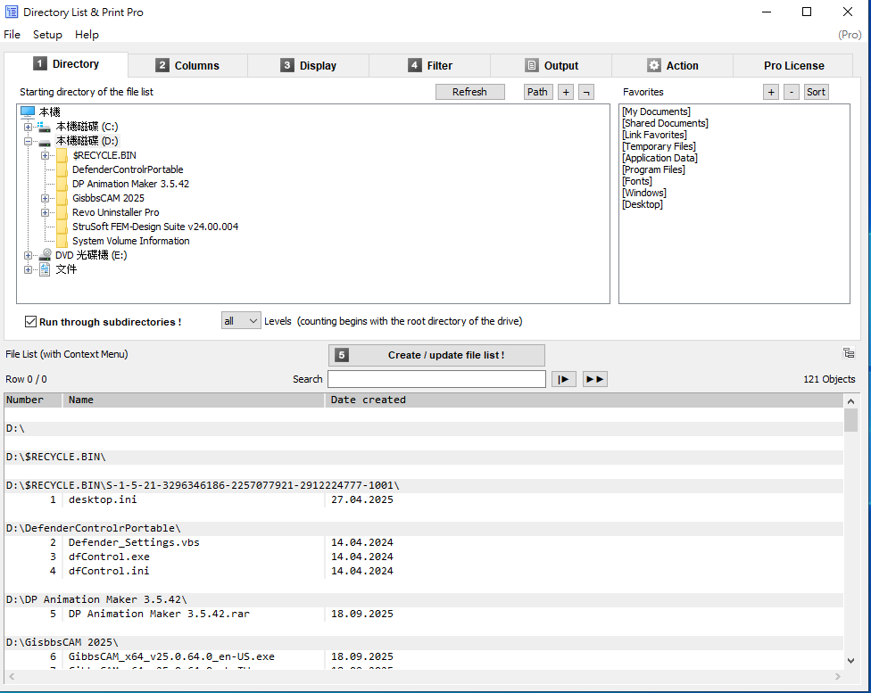Image resolution: width=871 pixels, height=693 pixels.
Task: Remove a favorite with the minus button
Action: (792, 92)
